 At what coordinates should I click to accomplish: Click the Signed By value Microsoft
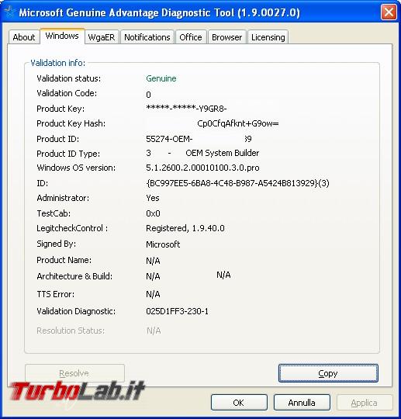pos(163,244)
